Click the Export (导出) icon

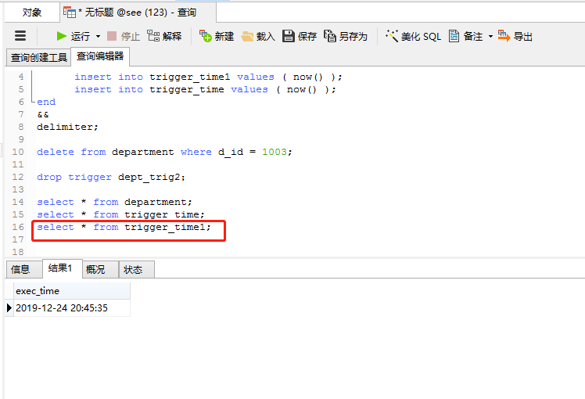(x=504, y=36)
